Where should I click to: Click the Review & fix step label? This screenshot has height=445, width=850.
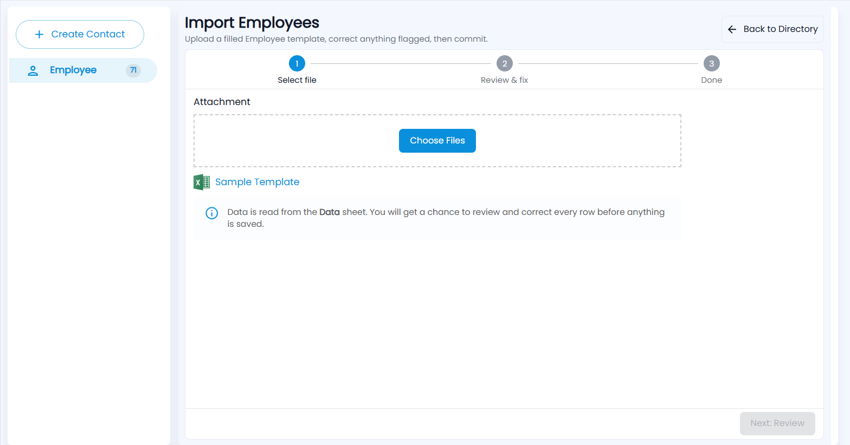coord(504,80)
